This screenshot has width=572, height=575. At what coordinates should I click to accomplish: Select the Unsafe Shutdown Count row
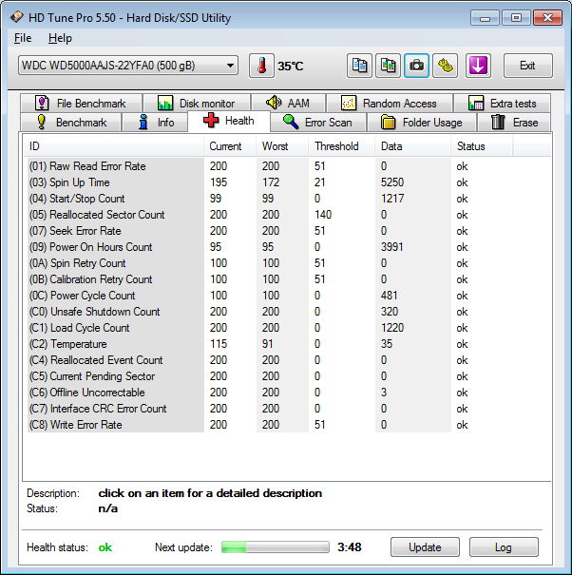pos(289,312)
